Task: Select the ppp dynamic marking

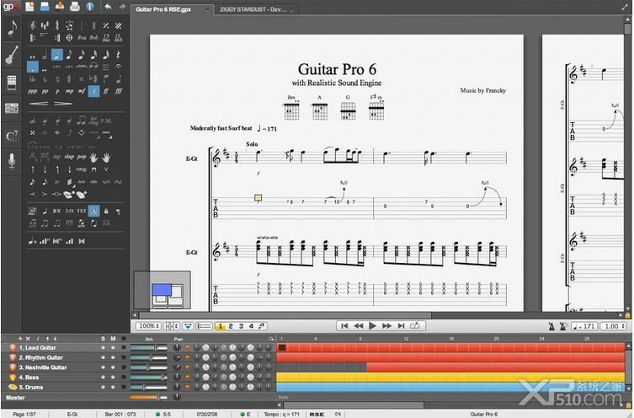Action: click(x=32, y=92)
